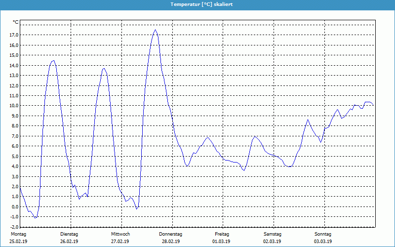Click the Mittwoch day label
Image resolution: width=395 pixels, height=247 pixels.
click(120, 234)
